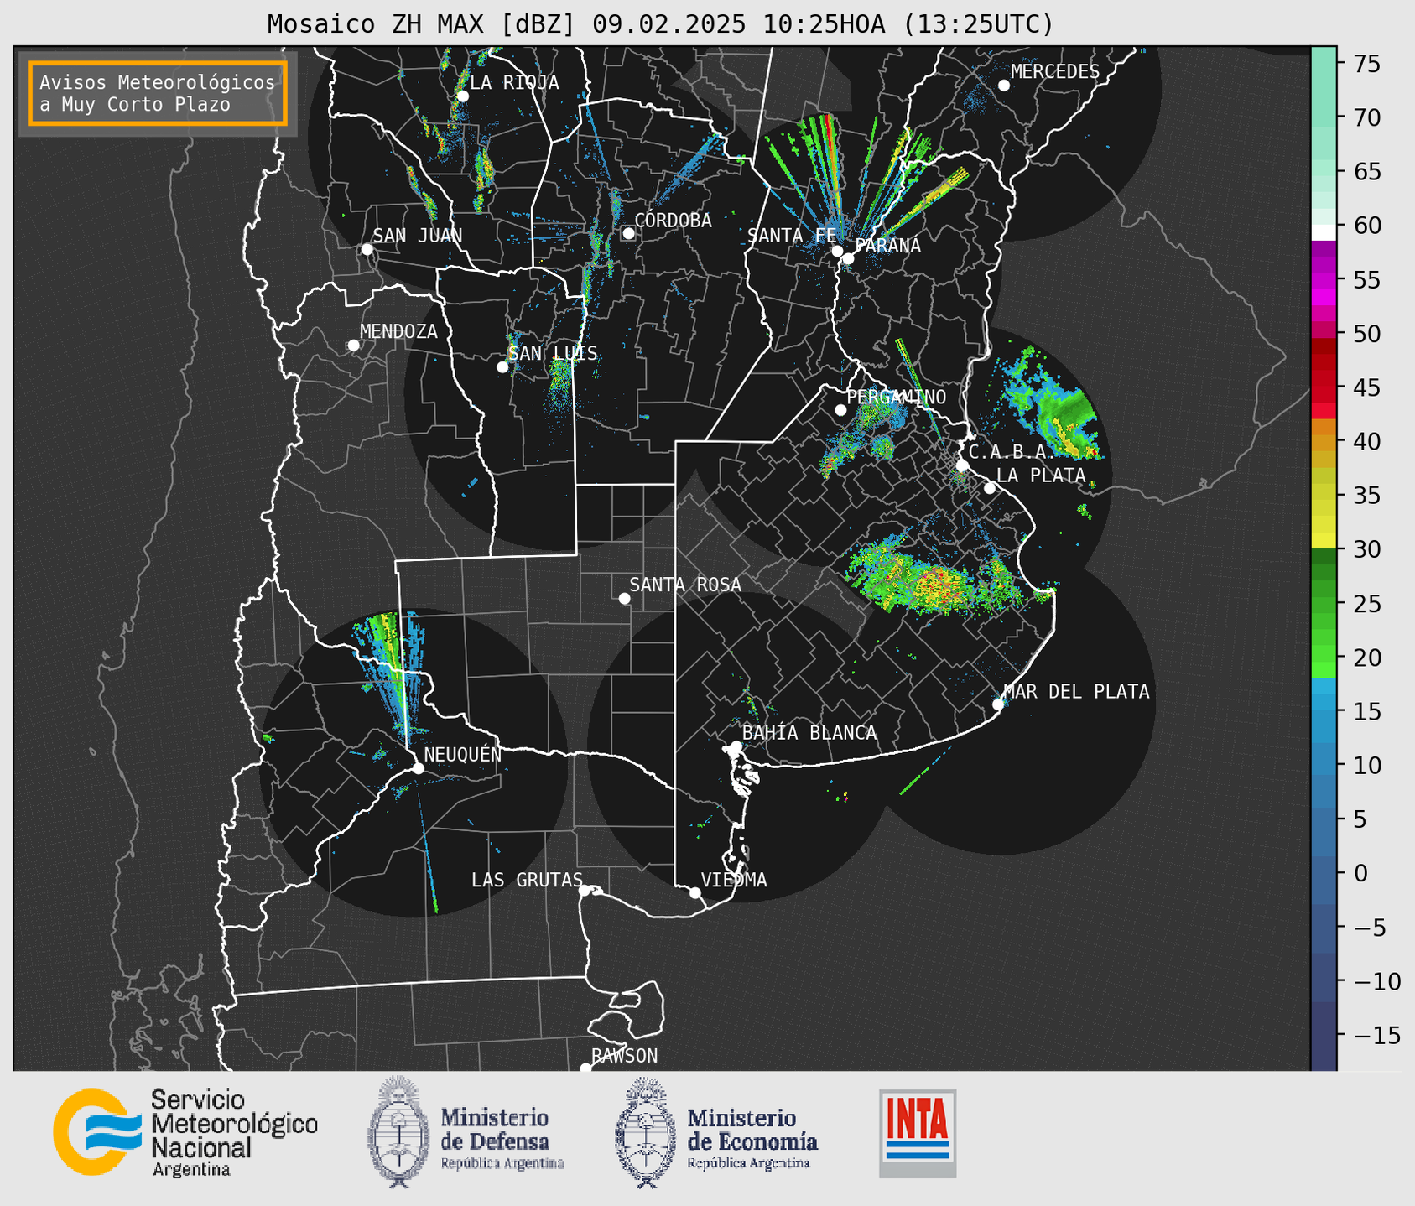
Task: Select the SANTA ROSA city marker
Action: [x=624, y=598]
